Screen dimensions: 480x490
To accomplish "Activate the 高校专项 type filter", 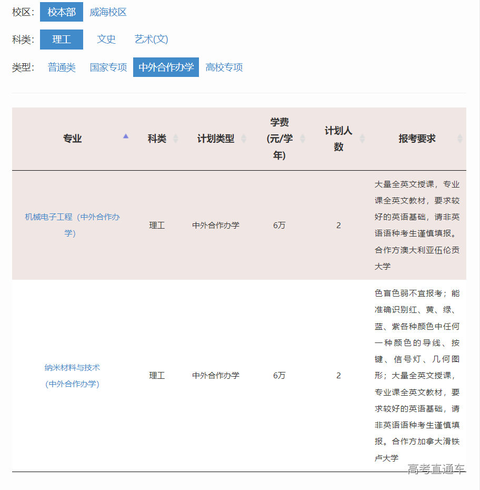I will coord(223,67).
